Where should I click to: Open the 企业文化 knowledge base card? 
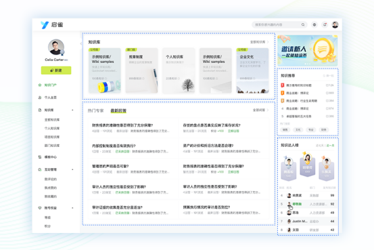point(252,70)
